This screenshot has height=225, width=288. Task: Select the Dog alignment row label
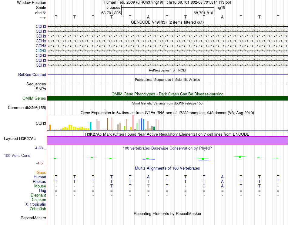click(x=42, y=191)
